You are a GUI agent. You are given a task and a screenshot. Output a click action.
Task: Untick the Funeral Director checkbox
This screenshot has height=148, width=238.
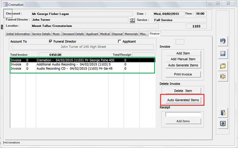point(51,41)
